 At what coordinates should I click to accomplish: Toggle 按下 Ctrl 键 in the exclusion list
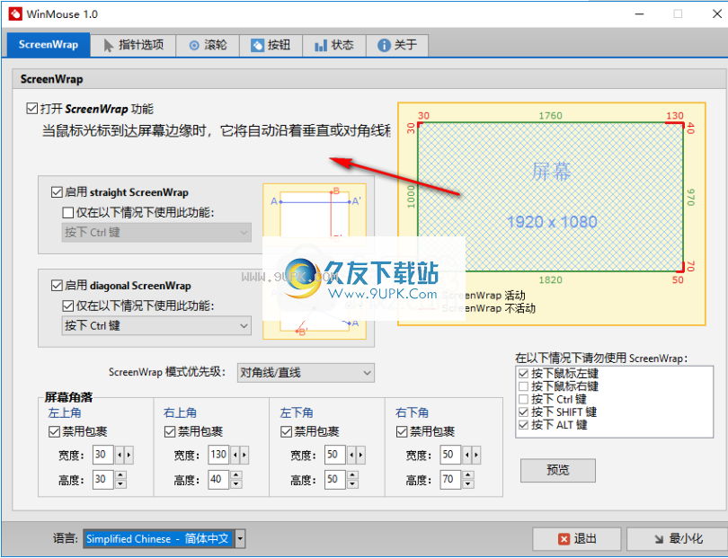(524, 399)
